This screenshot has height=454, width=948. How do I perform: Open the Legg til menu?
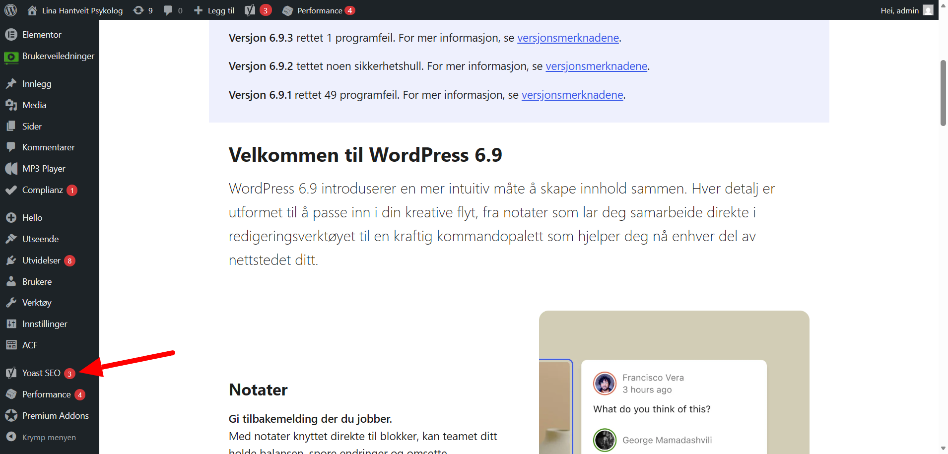point(213,10)
